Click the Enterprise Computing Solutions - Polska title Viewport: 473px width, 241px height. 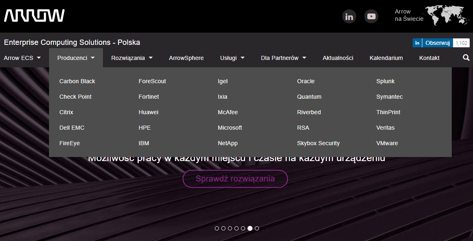coord(72,42)
